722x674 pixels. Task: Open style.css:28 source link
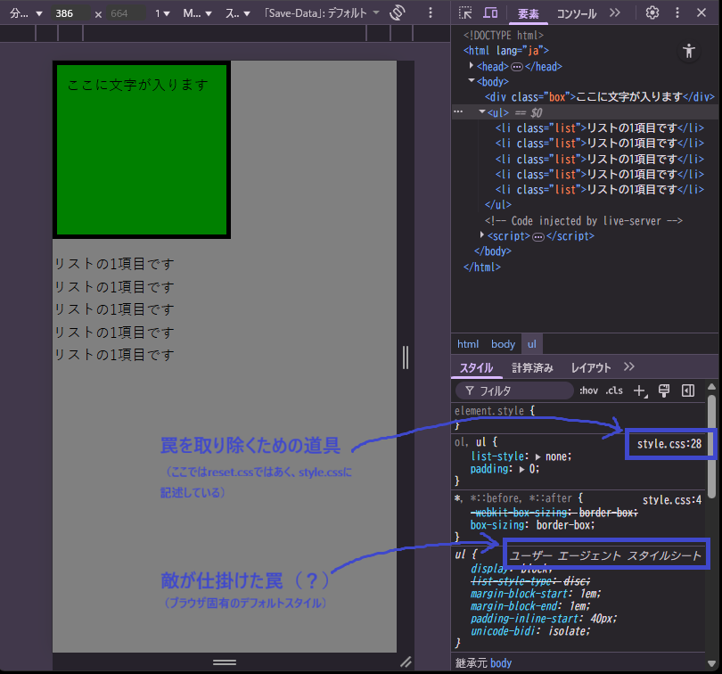pyautogui.click(x=669, y=443)
